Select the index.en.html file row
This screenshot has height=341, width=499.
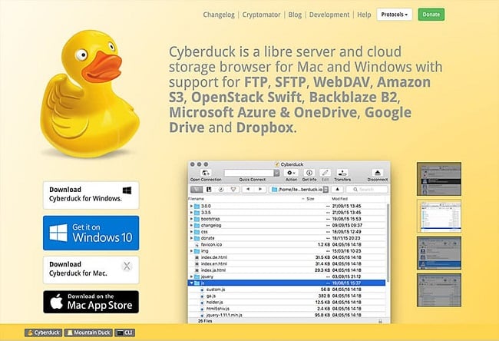287,263
